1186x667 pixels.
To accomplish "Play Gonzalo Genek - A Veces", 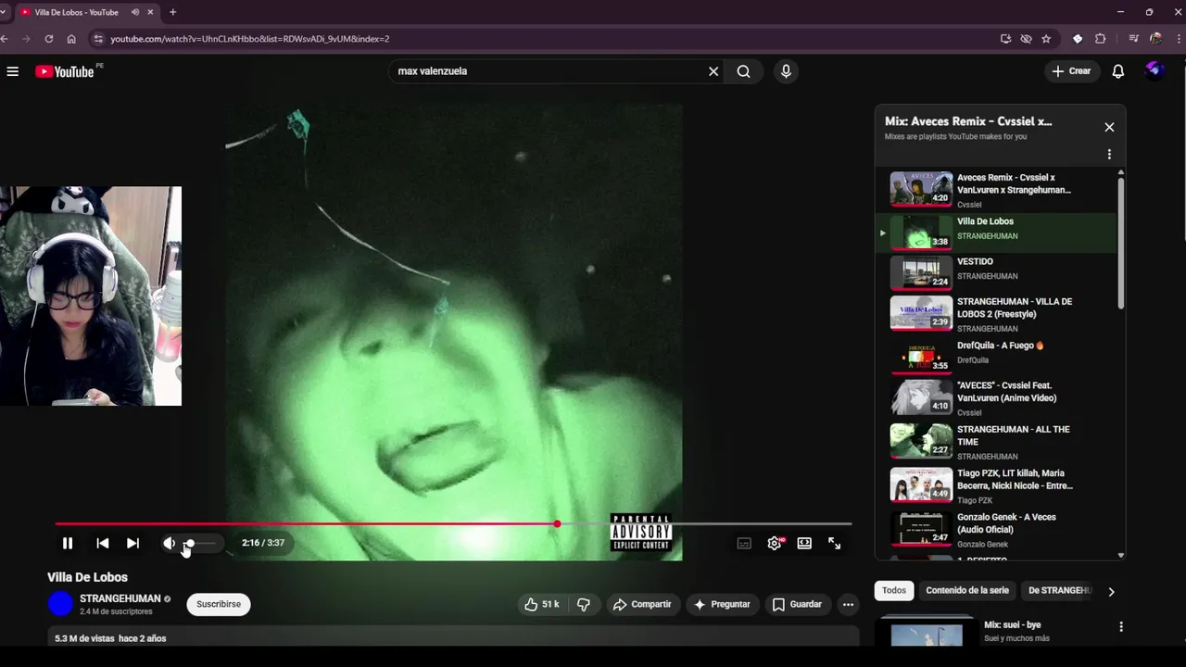I will [997, 530].
